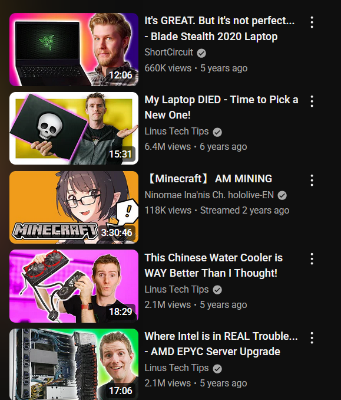Open more options for Blade Stealth 2020 video
This screenshot has width=341, height=400.
[312, 22]
